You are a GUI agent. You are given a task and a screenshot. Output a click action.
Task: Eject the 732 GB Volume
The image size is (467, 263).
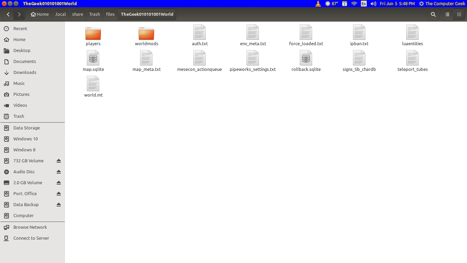(x=59, y=161)
